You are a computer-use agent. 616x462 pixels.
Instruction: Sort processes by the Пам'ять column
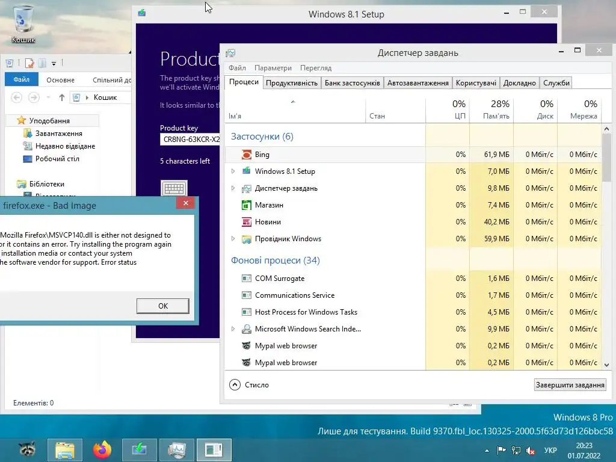491,109
